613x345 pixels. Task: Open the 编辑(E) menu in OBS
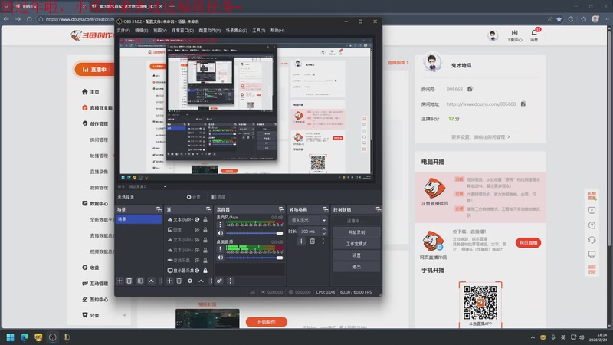[x=142, y=31]
